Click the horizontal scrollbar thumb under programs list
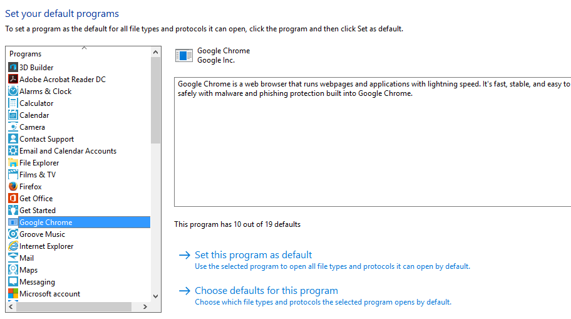 click(73, 306)
